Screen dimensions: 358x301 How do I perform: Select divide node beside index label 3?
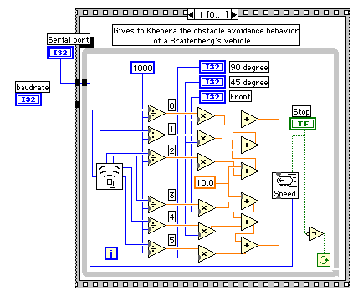(156, 204)
